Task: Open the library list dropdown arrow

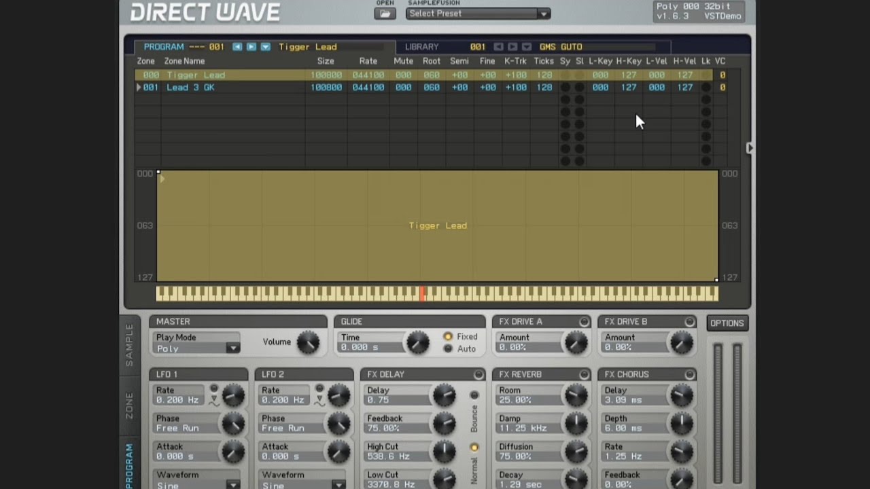Action: [527, 47]
